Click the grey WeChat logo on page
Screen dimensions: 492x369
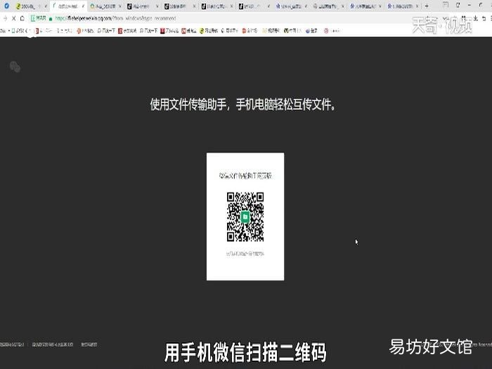(x=15, y=67)
